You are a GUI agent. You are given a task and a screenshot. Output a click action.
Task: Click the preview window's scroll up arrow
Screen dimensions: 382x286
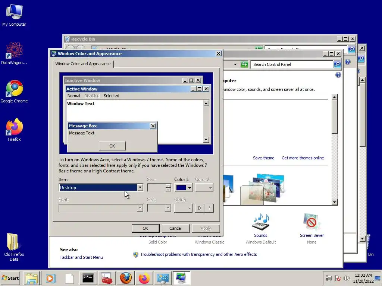coord(206,104)
